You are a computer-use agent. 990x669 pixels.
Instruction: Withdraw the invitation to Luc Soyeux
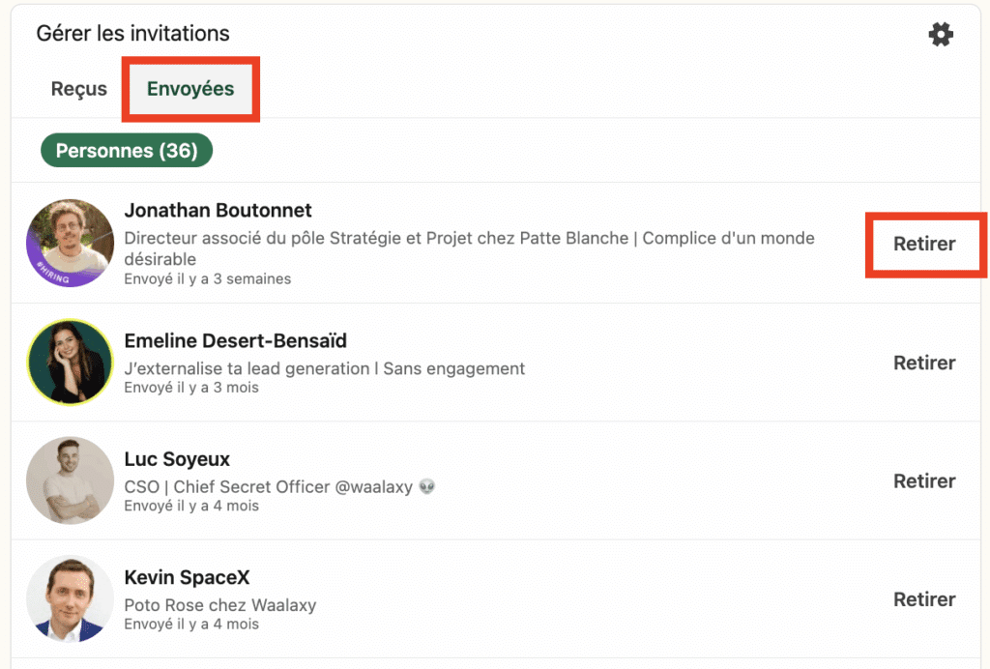(x=924, y=480)
